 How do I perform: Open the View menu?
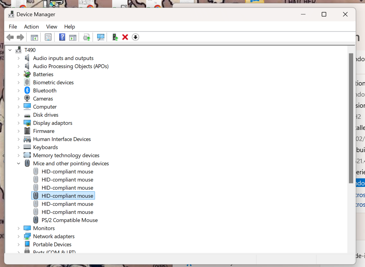click(x=52, y=27)
